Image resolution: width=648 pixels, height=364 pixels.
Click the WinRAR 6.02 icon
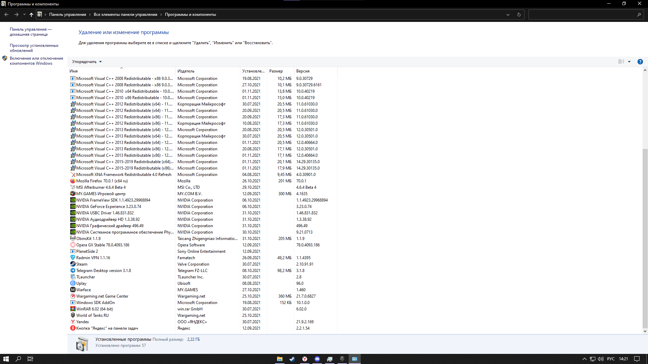[73, 309]
